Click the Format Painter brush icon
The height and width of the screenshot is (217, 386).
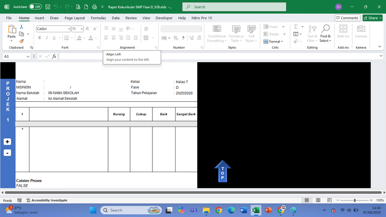tap(22, 41)
